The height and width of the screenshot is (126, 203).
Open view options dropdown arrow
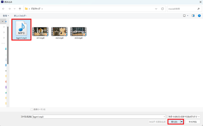tap(188, 16)
